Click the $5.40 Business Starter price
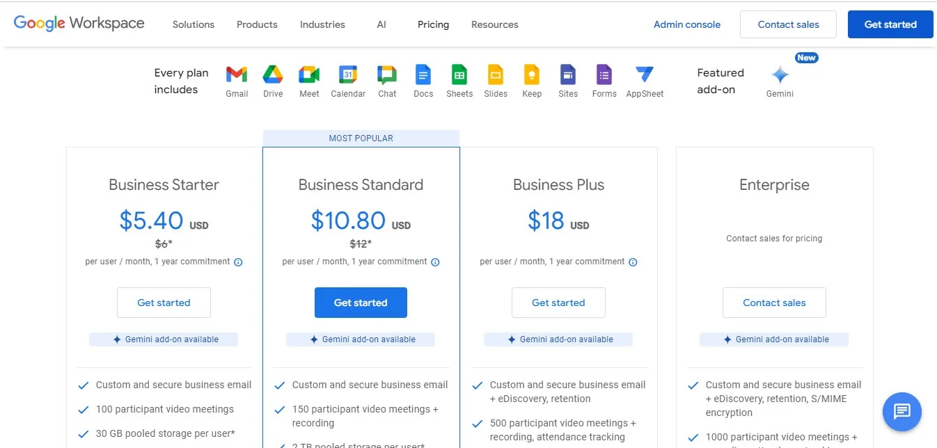Image resolution: width=937 pixels, height=448 pixels. pos(151,221)
